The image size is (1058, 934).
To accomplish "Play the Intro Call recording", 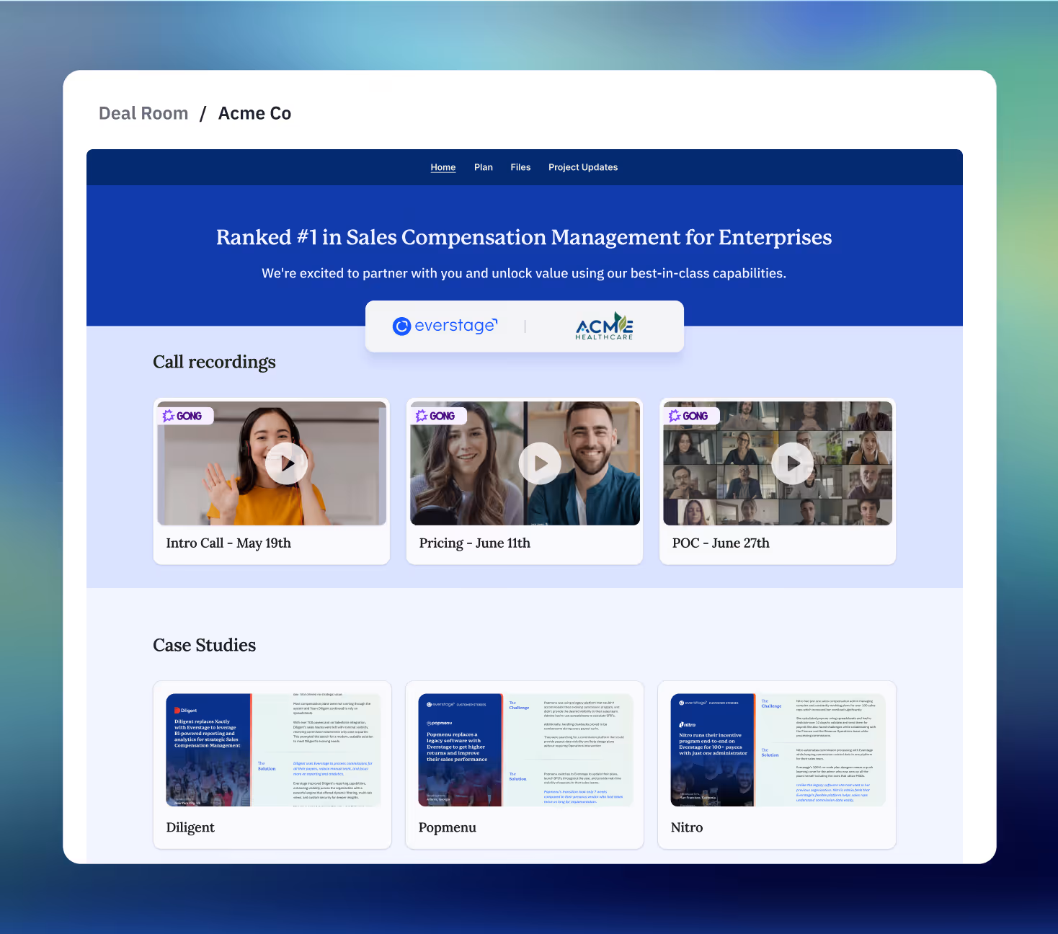I will 286,463.
